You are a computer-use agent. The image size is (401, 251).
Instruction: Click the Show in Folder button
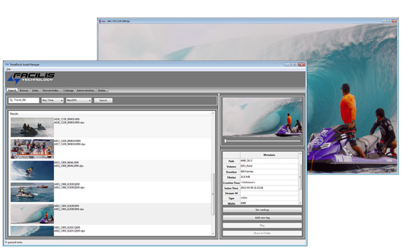(262, 234)
